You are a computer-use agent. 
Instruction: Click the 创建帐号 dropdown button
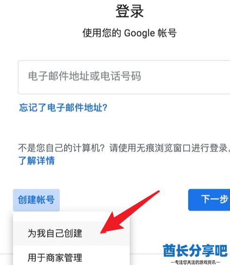(x=37, y=200)
